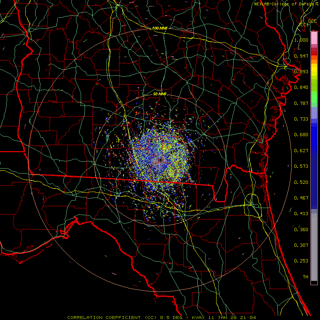This screenshot has height=320, width=320.
Task: Click the 0.573 legend value
Action: [301, 166]
